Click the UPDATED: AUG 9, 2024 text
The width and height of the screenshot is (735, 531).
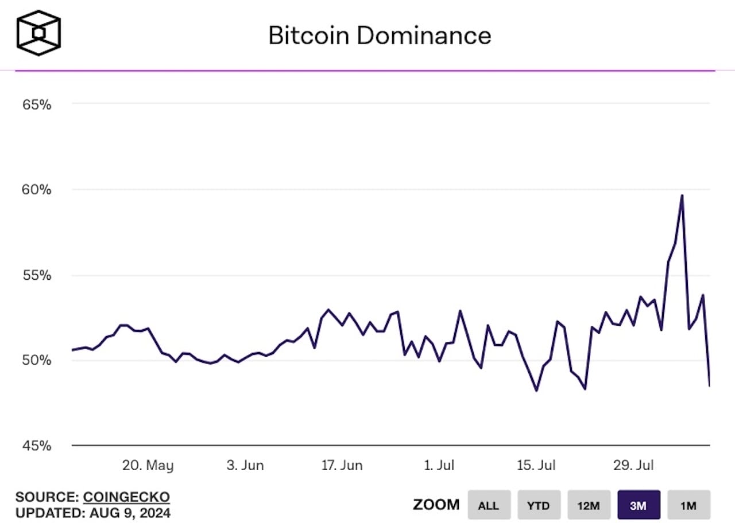[x=94, y=513]
